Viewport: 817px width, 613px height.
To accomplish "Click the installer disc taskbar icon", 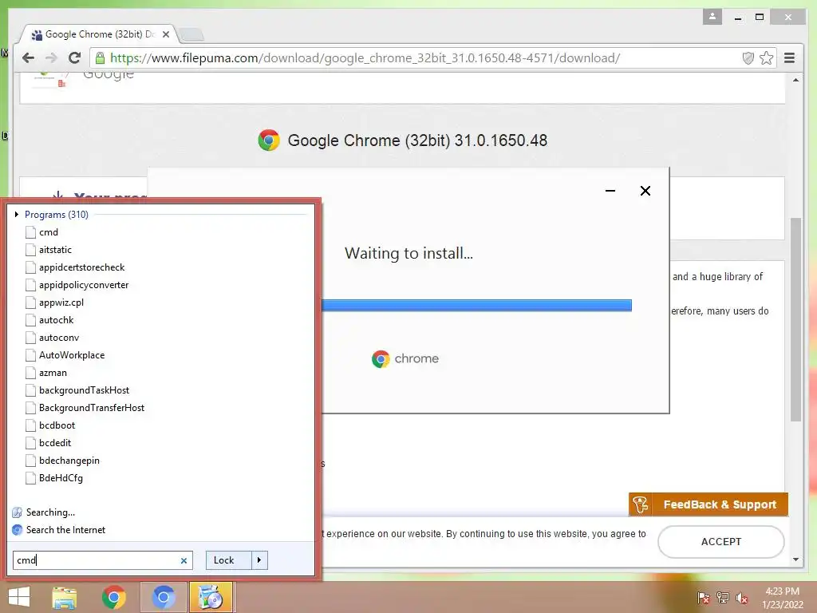I will [x=211, y=597].
